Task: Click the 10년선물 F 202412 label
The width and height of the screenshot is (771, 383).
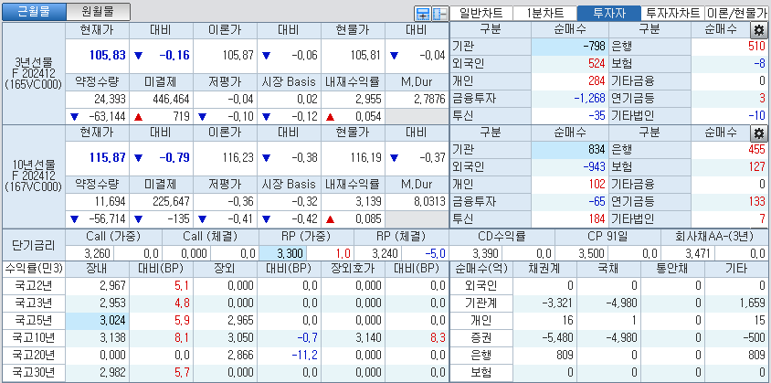Action: tap(34, 176)
